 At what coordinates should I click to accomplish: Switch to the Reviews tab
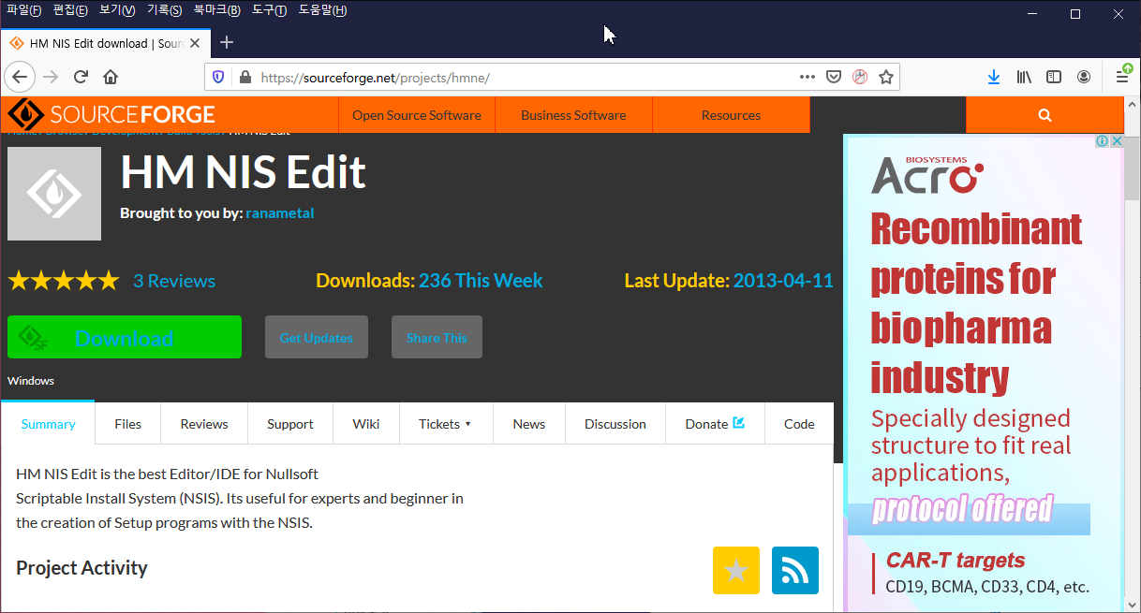click(204, 424)
